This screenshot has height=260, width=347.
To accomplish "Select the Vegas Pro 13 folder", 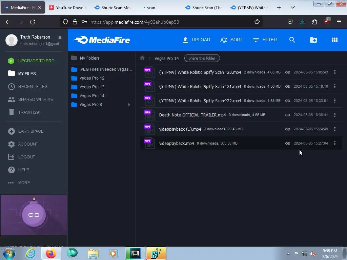I will [88, 87].
